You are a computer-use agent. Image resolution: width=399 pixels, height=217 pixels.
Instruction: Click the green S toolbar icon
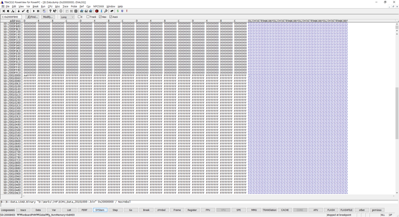pos(117,11)
